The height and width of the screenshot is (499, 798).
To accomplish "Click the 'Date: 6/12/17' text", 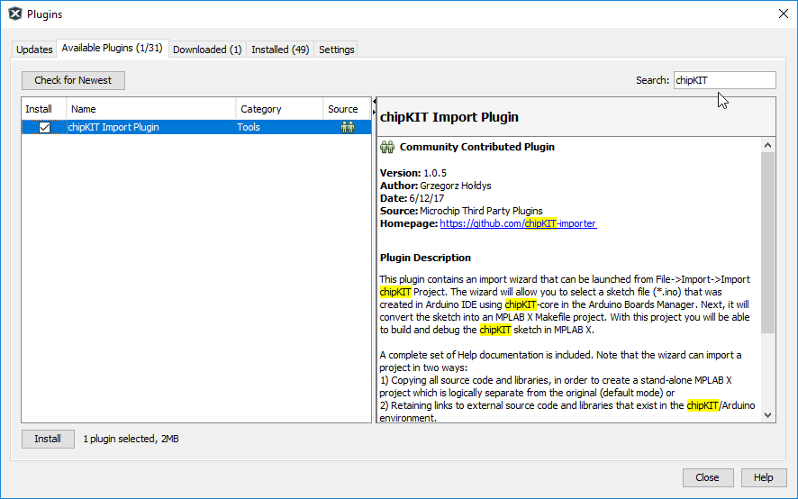I will pyautogui.click(x=413, y=198).
